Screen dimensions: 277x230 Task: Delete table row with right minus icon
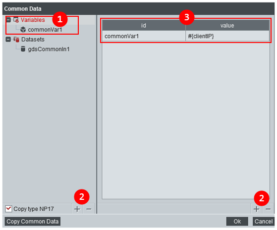[x=268, y=209]
